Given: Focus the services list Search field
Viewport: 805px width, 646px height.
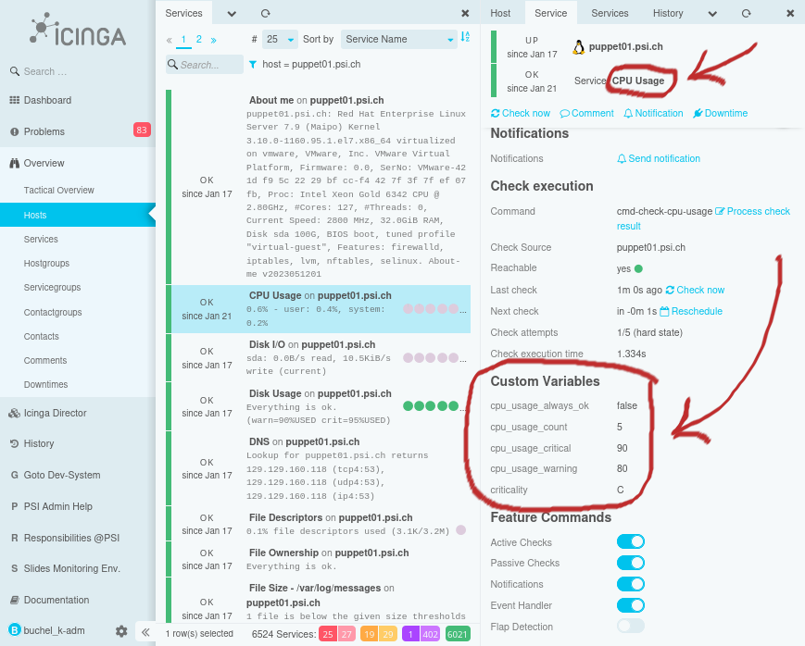Looking at the screenshot, I should pyautogui.click(x=205, y=65).
